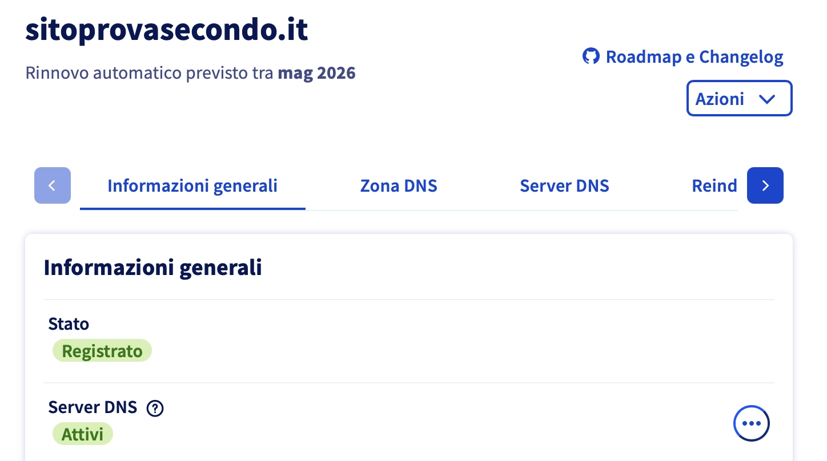
Task: Click the Server DNS row label
Action: coord(93,407)
